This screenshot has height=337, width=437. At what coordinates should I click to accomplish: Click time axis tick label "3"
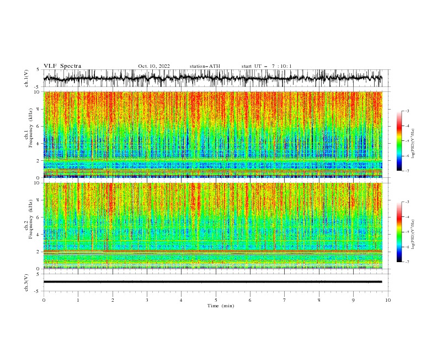147,300
